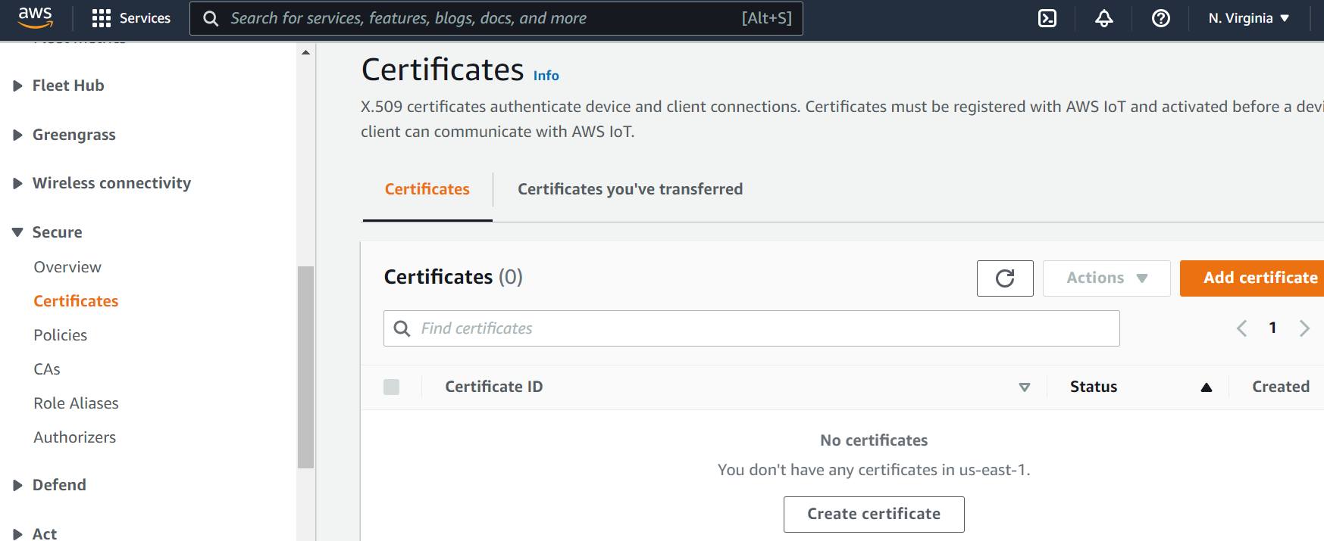Open CAs in the sidebar
The image size is (1324, 541).
tap(47, 369)
